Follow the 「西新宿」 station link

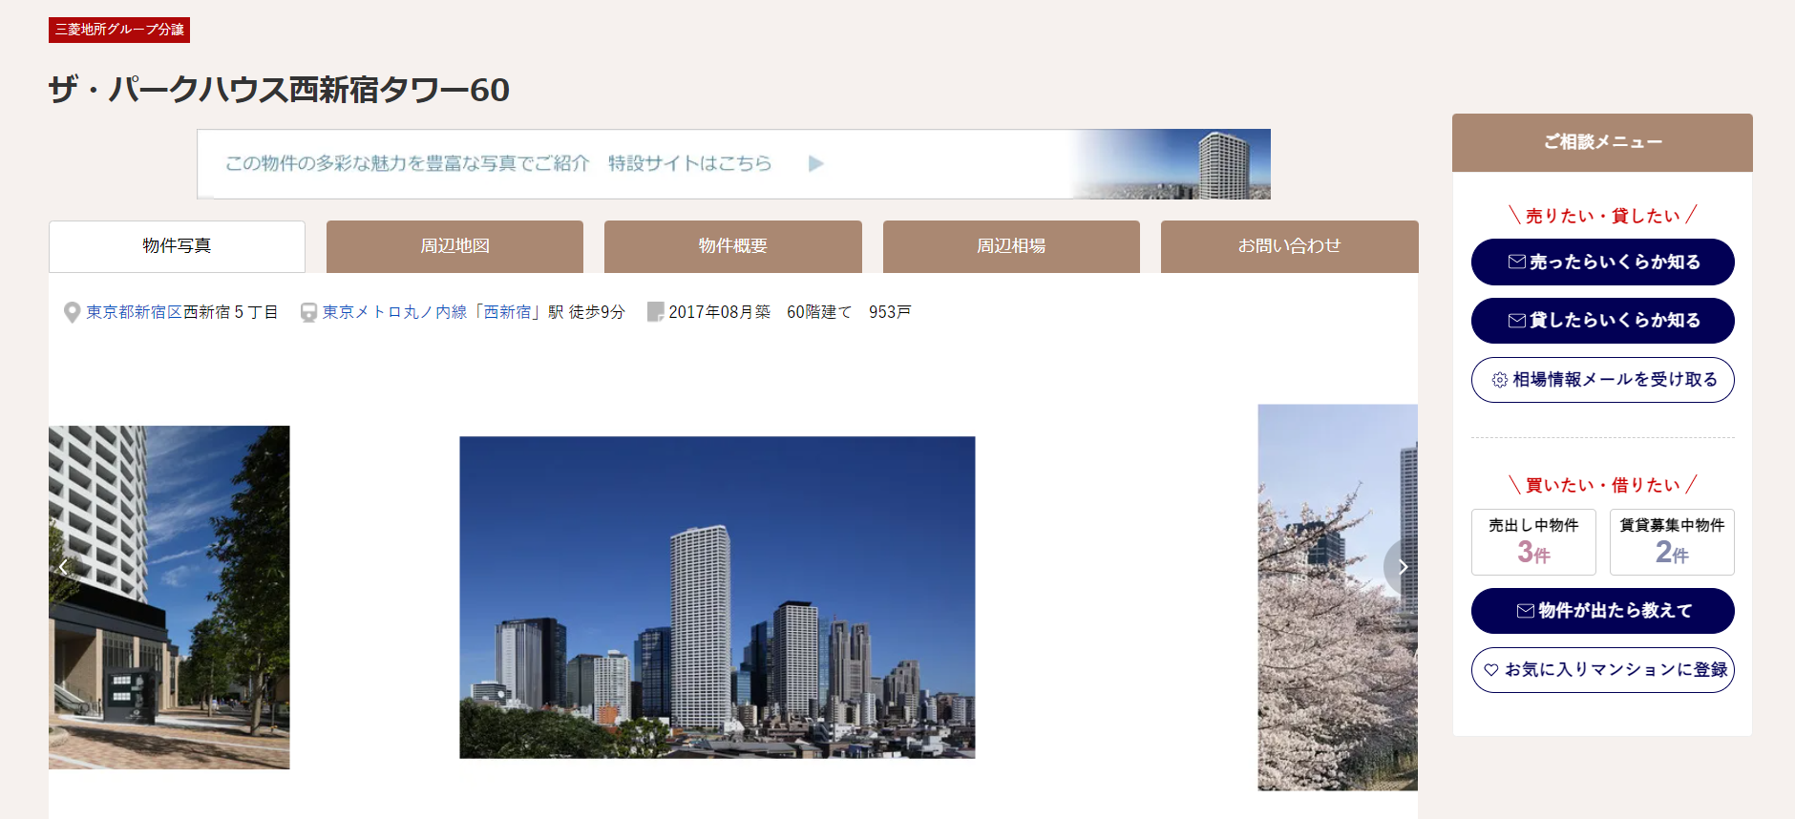point(507,312)
